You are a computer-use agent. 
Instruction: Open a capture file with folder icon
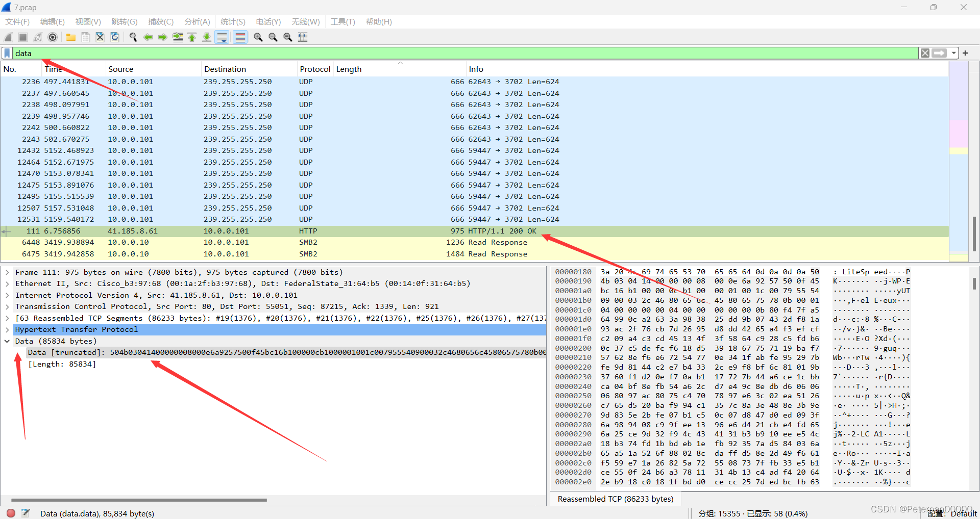(71, 37)
